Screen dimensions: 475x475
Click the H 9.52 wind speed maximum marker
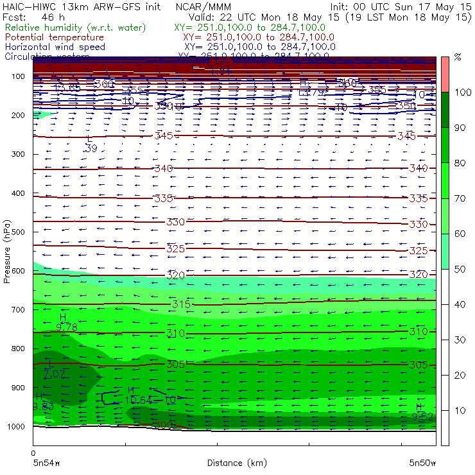[x=422, y=412]
